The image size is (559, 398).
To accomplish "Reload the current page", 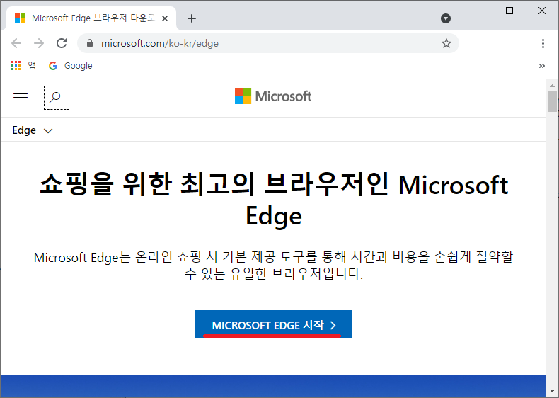I will click(62, 43).
